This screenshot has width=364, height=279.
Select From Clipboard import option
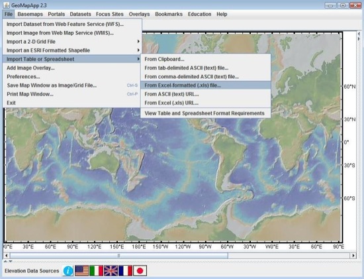(205, 59)
